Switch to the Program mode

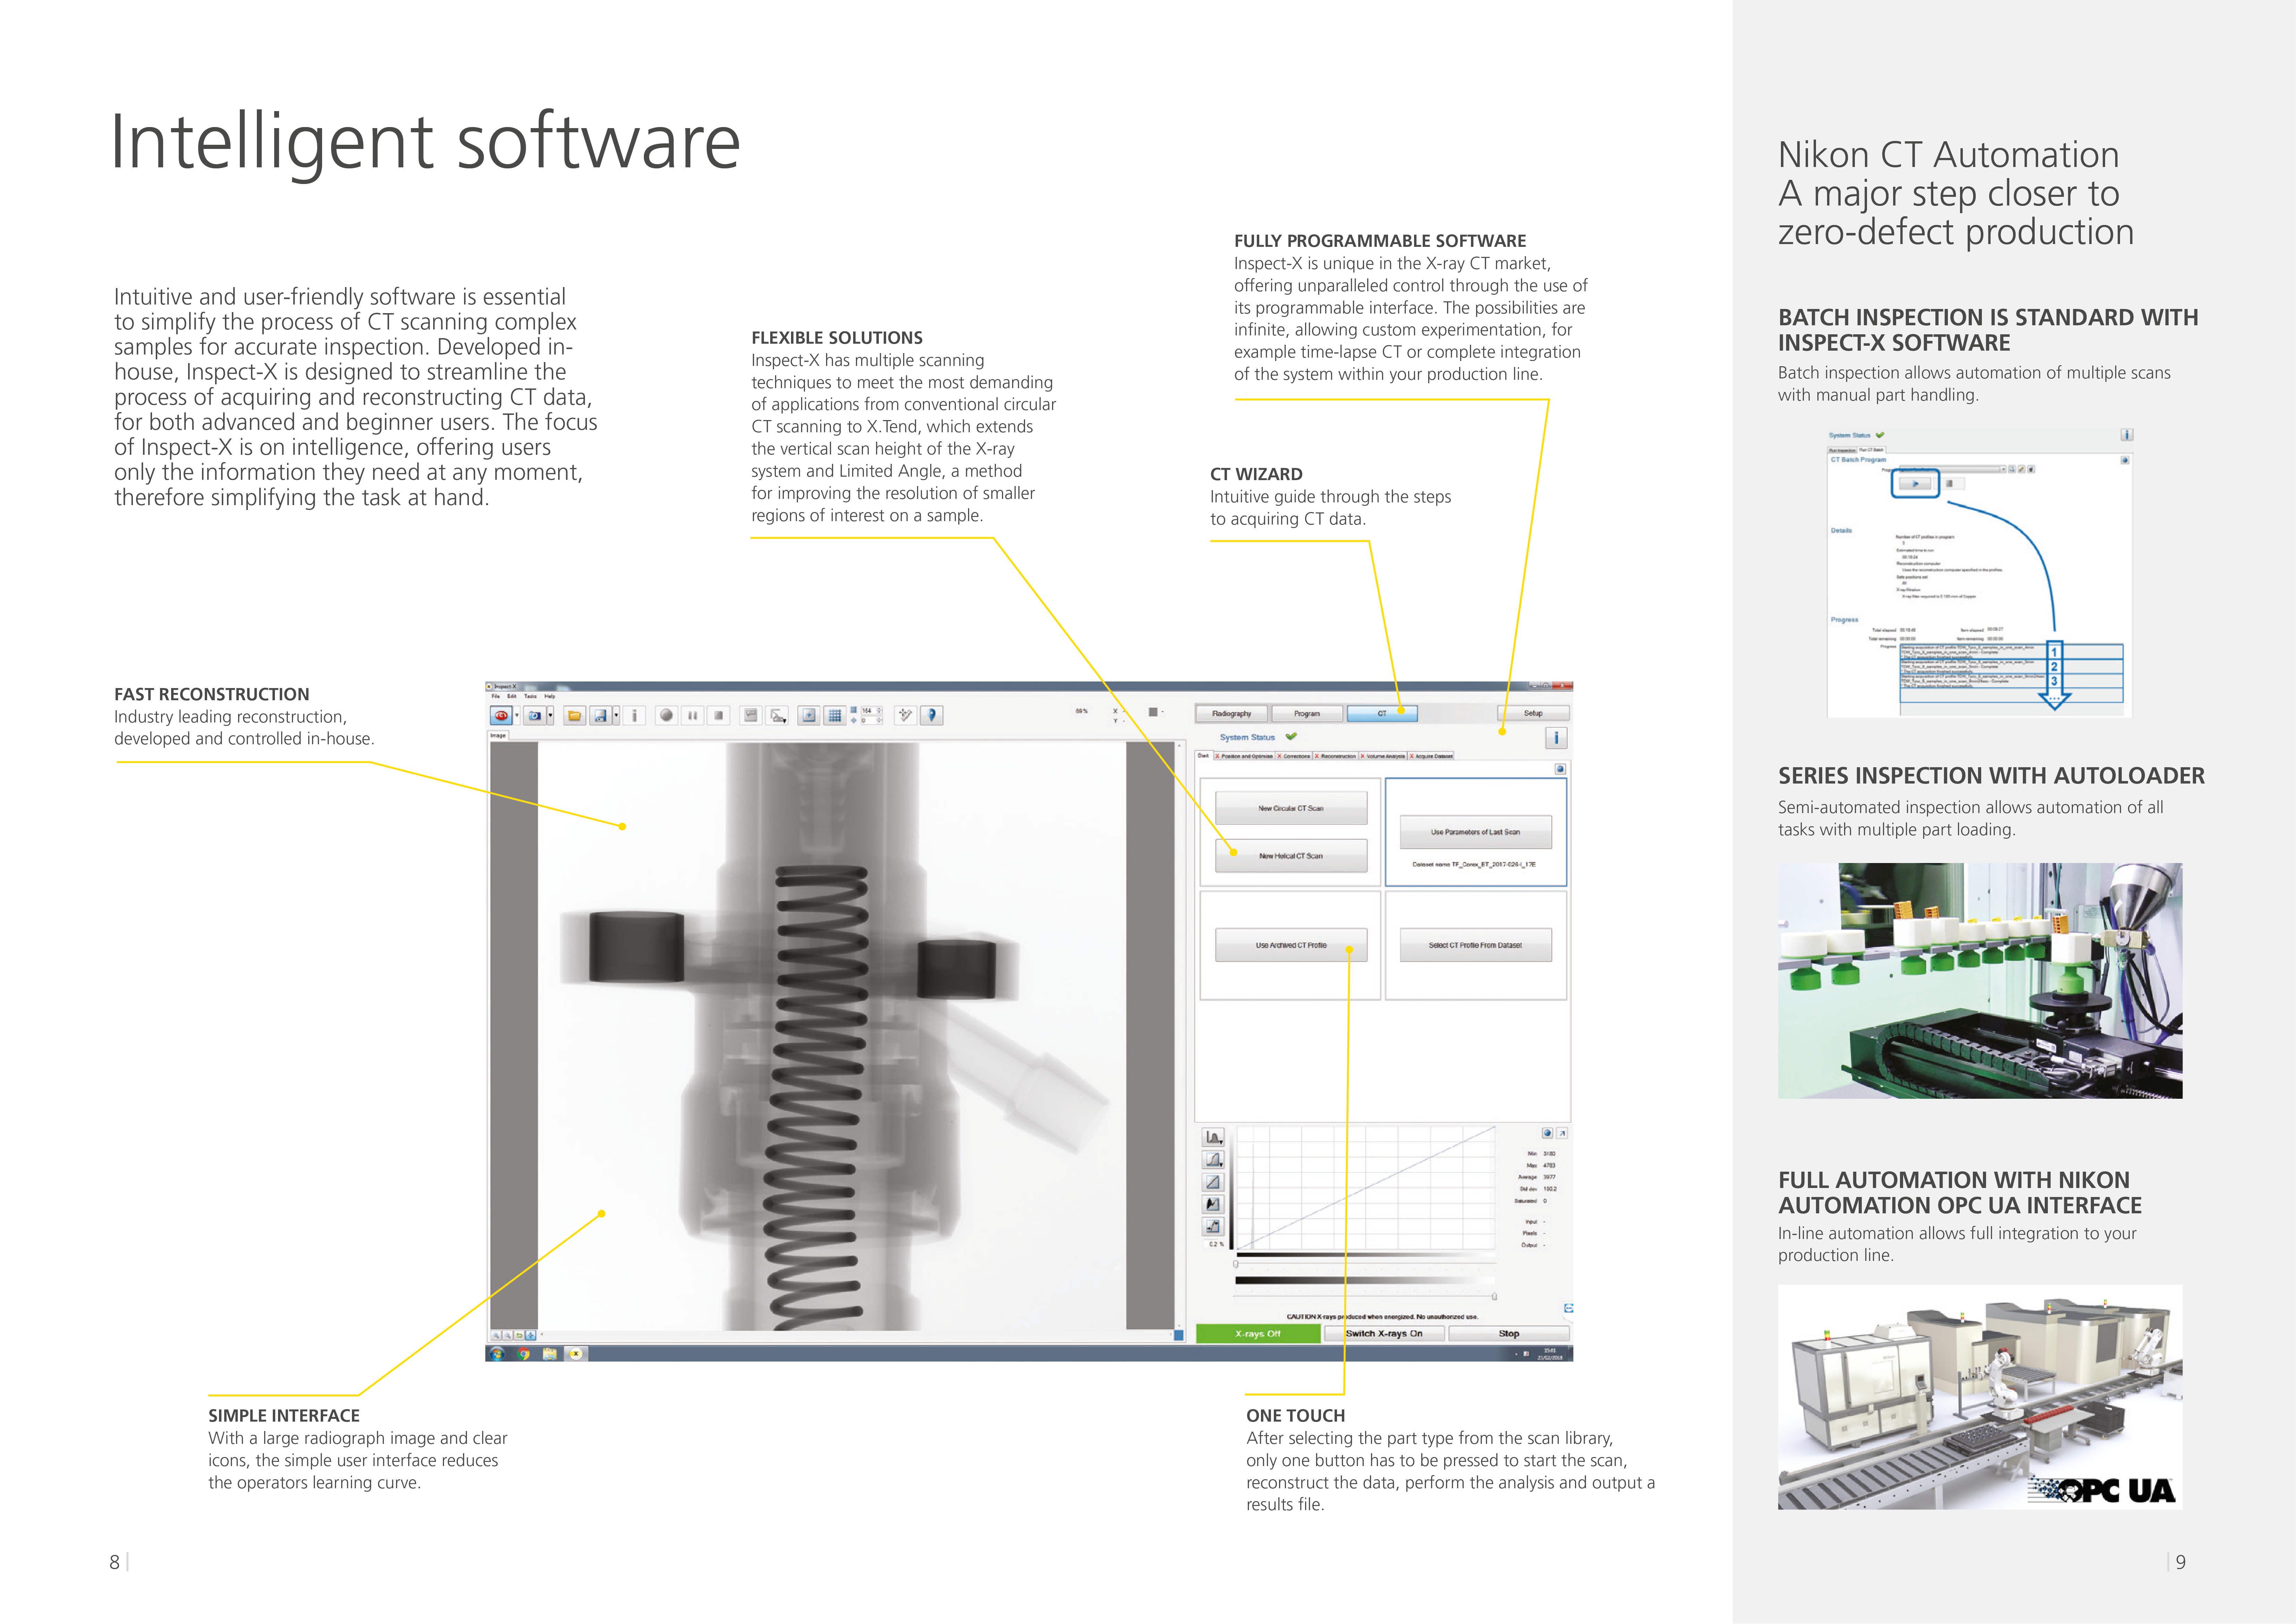tap(1307, 714)
